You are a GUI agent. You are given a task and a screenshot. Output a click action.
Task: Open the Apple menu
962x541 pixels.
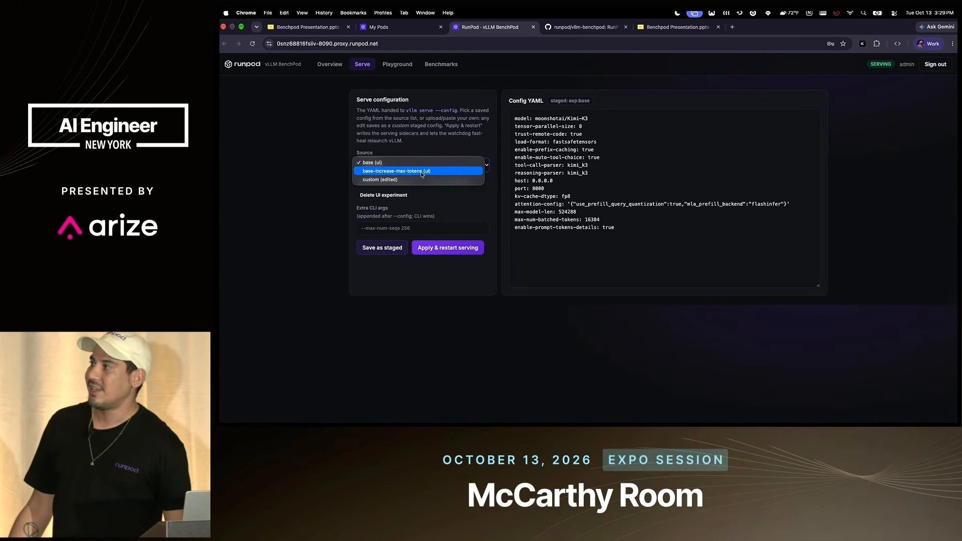226,13
